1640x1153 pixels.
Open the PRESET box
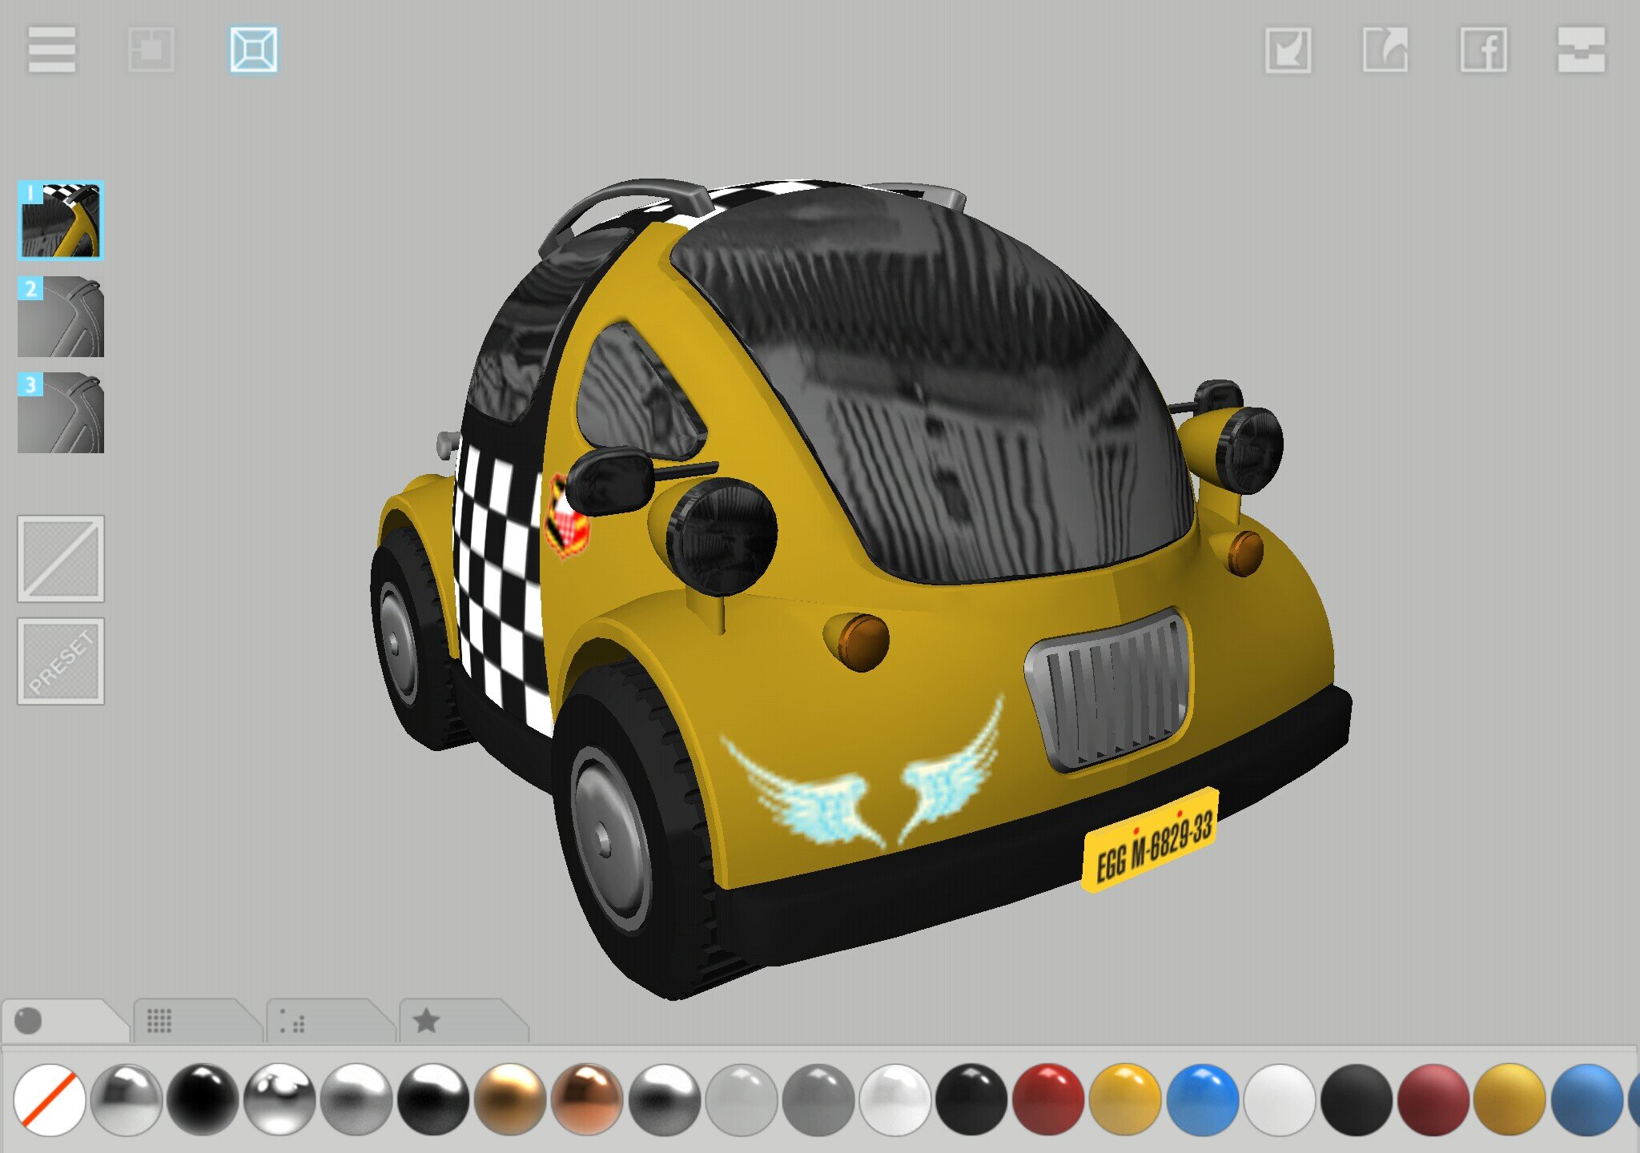point(61,661)
